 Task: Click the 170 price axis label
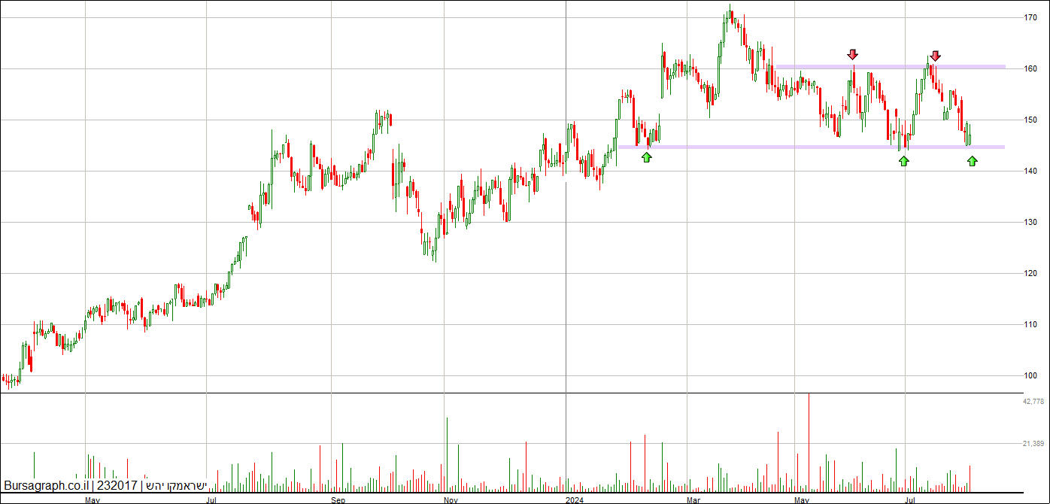pyautogui.click(x=1030, y=17)
